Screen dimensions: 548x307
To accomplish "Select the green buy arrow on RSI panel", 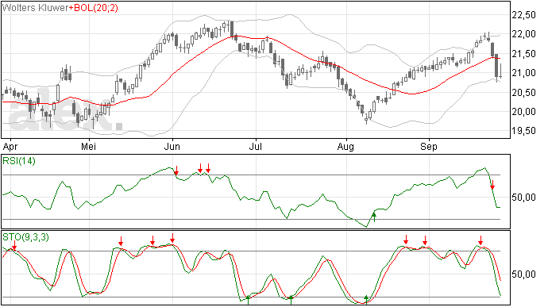I will point(374,217).
